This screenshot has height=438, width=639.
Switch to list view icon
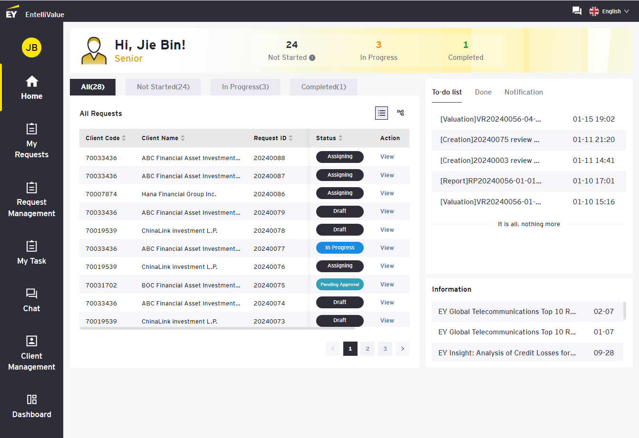click(x=382, y=113)
